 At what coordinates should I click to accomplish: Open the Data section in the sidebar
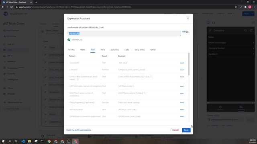(10, 50)
